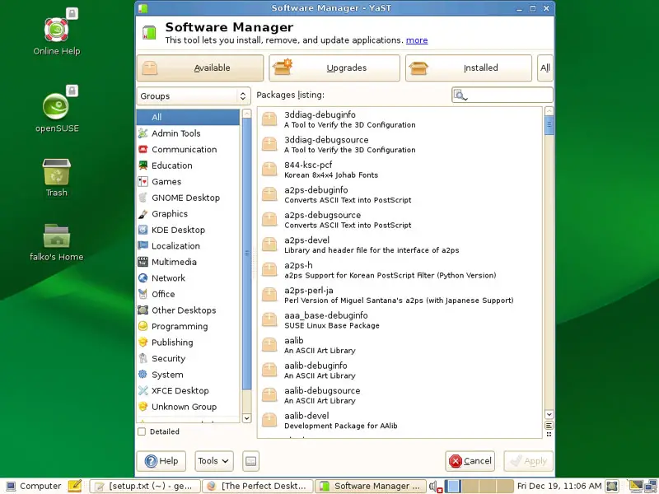Click the Apply button
This screenshot has height=494, width=659.
(528, 461)
